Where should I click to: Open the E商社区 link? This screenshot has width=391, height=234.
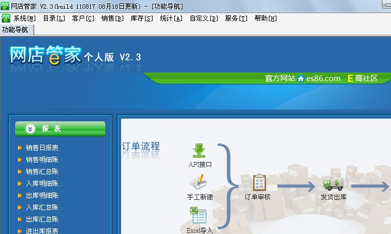click(x=363, y=79)
